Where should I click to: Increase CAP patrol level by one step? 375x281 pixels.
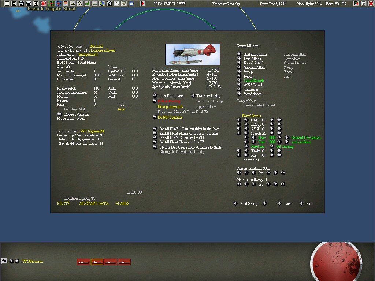[x=272, y=120]
